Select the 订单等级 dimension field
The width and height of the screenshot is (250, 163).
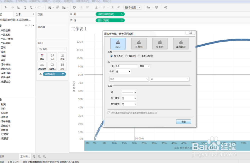5,65
